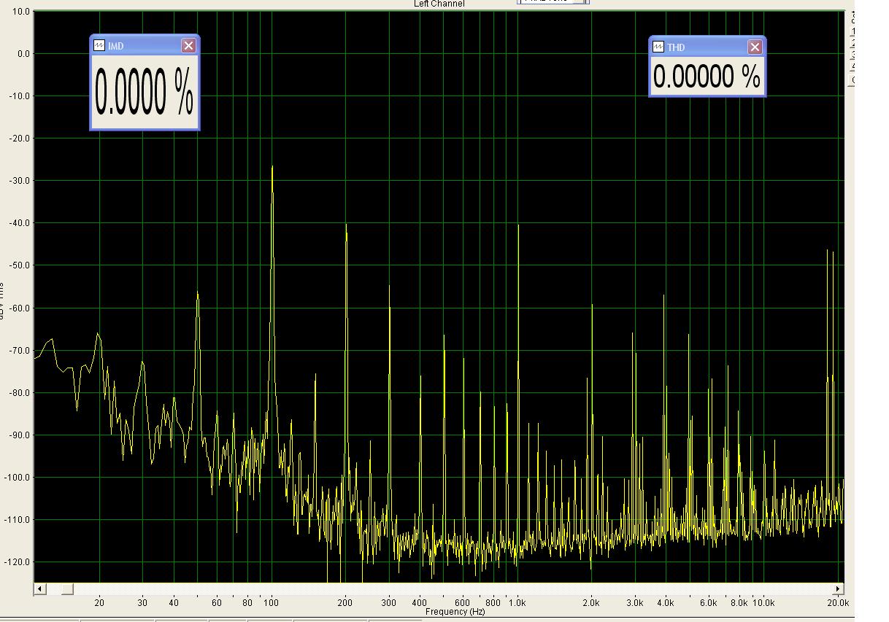889x622 pixels.
Task: Close the IMD readout window
Action: [x=188, y=46]
